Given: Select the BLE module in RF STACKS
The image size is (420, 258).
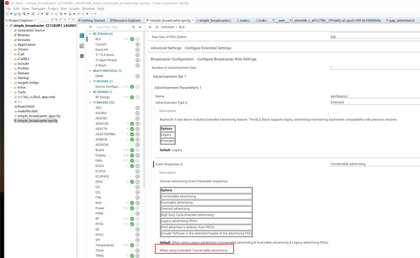Looking at the screenshot, I should point(98,39).
